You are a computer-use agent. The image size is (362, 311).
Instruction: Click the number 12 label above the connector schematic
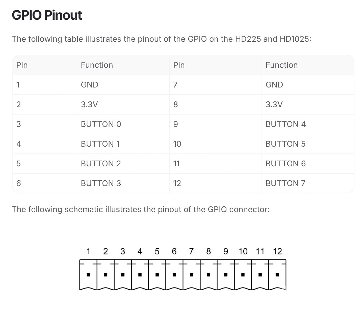277,251
